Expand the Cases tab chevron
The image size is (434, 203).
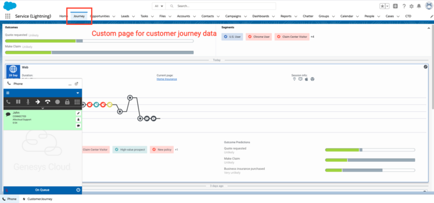click(x=398, y=16)
